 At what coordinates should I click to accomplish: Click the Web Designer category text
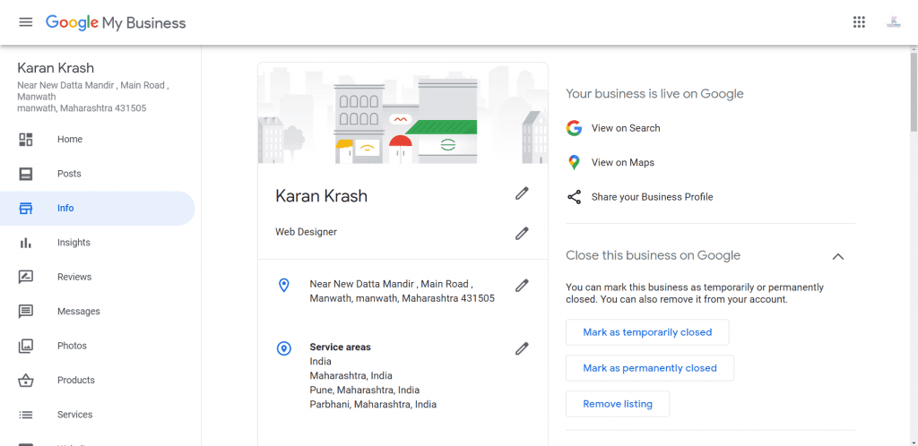[x=307, y=232]
